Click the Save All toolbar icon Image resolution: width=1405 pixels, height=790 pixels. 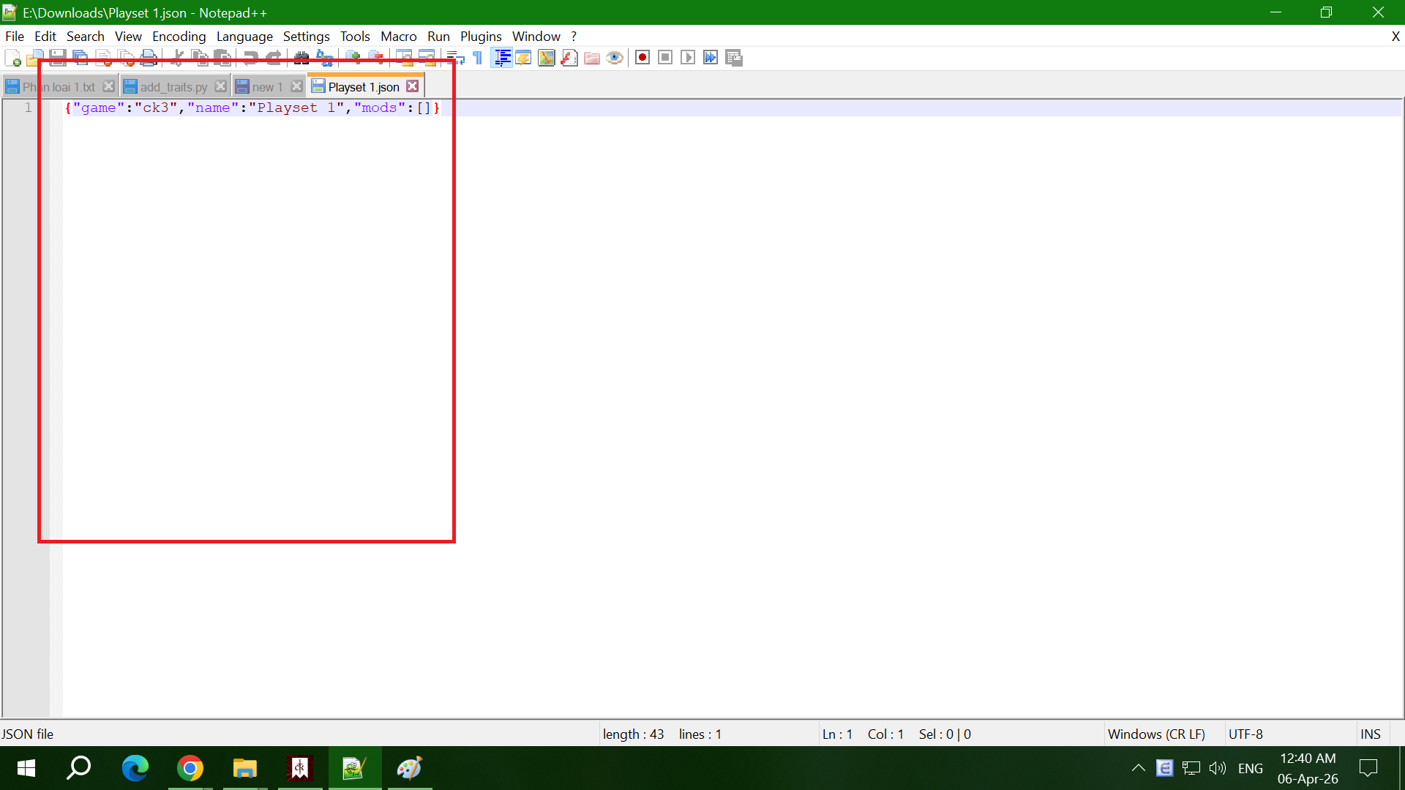pos(80,58)
